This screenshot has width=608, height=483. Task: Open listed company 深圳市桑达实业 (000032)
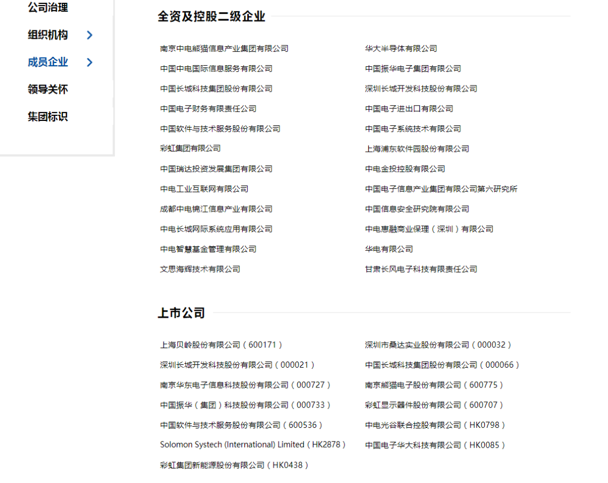click(438, 345)
